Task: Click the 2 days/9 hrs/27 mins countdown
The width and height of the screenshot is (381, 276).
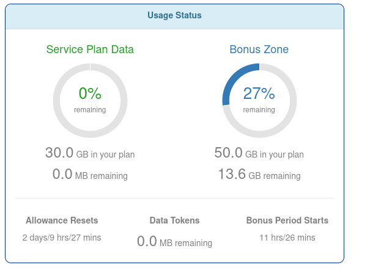Action: click(x=62, y=238)
